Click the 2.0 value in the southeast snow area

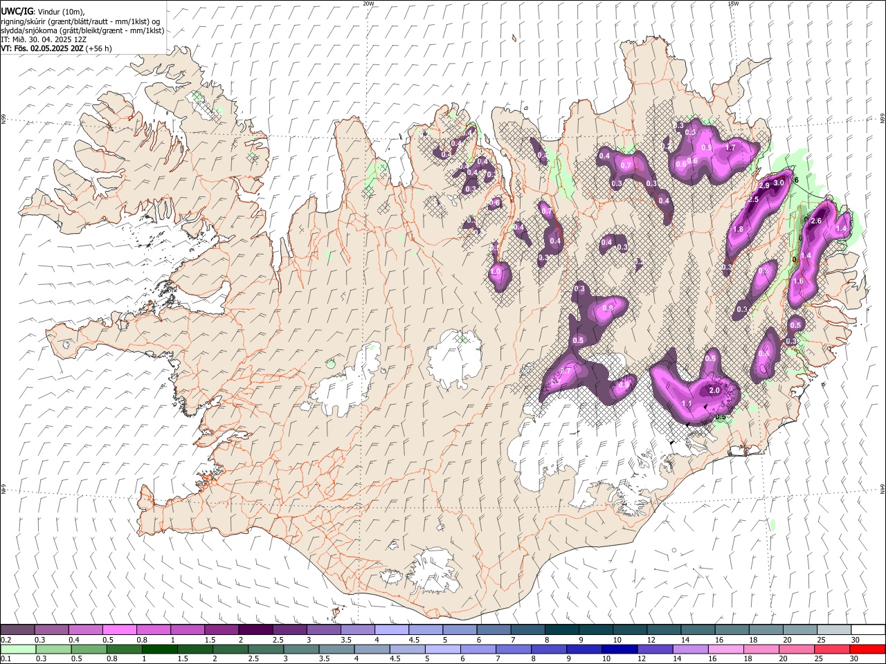tap(714, 391)
